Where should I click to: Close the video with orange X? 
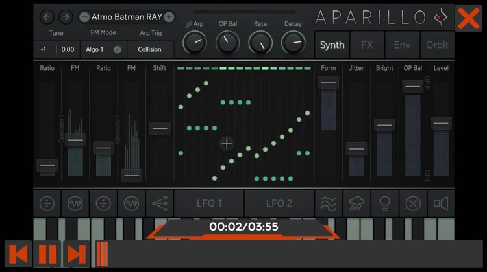point(469,19)
